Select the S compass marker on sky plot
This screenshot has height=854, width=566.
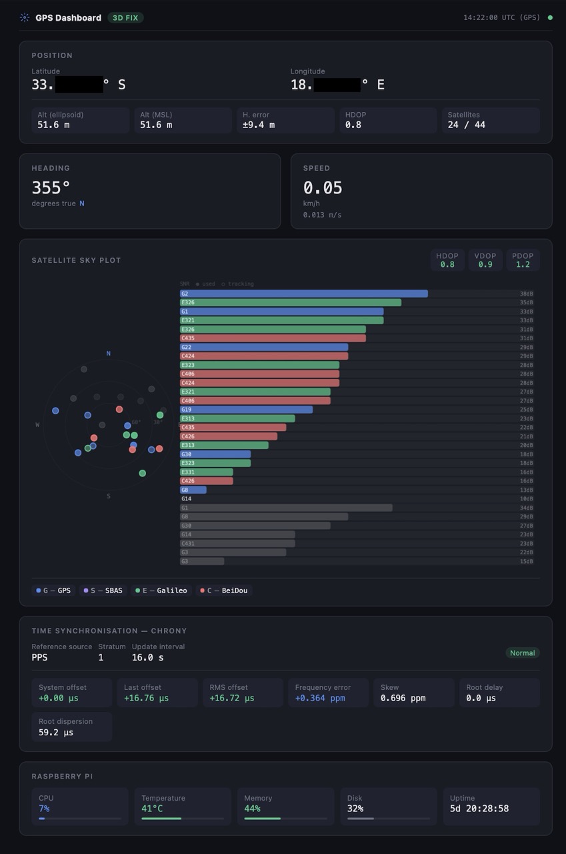click(109, 496)
